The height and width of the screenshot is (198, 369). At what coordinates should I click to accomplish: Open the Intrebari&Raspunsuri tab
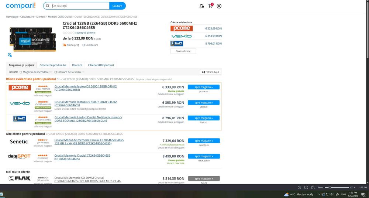(101, 65)
